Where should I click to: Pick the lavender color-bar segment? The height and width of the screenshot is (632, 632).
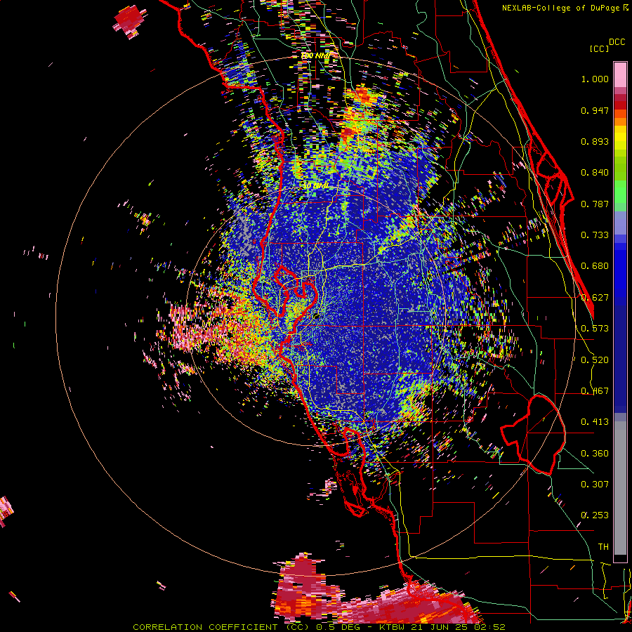pyautogui.click(x=620, y=223)
